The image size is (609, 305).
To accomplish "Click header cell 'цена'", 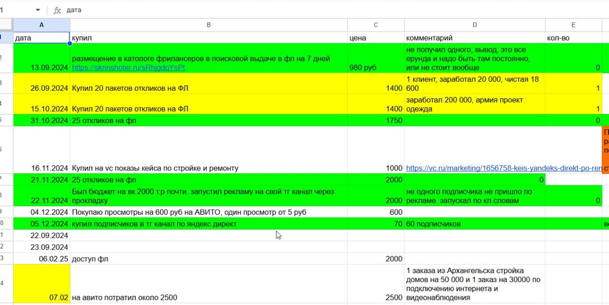I will click(376, 38).
